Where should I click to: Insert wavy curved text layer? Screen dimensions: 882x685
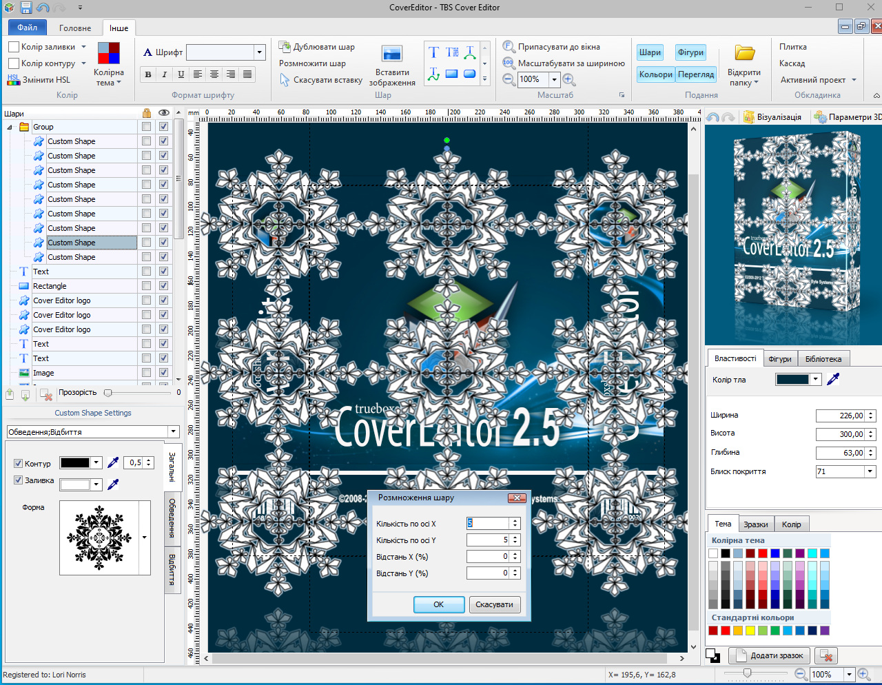tap(433, 74)
